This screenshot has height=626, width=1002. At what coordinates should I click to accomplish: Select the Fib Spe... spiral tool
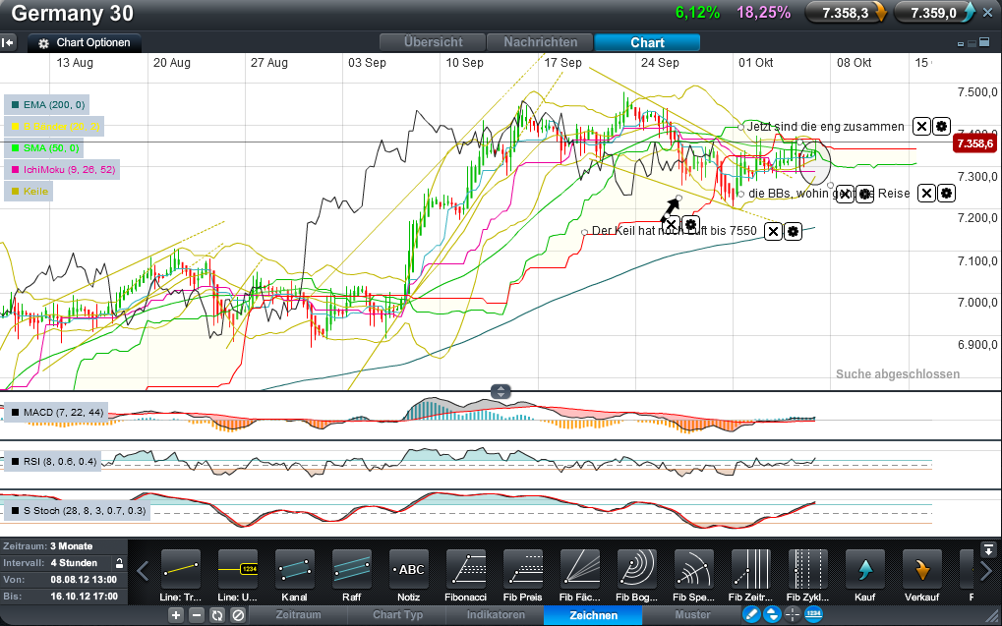(x=693, y=569)
